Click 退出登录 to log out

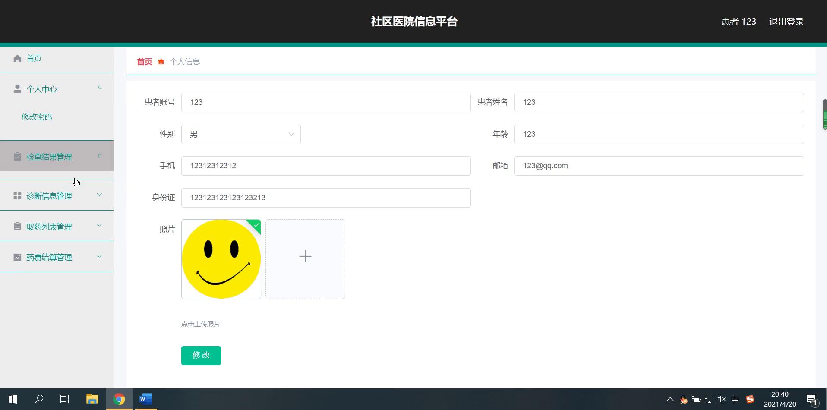click(786, 22)
